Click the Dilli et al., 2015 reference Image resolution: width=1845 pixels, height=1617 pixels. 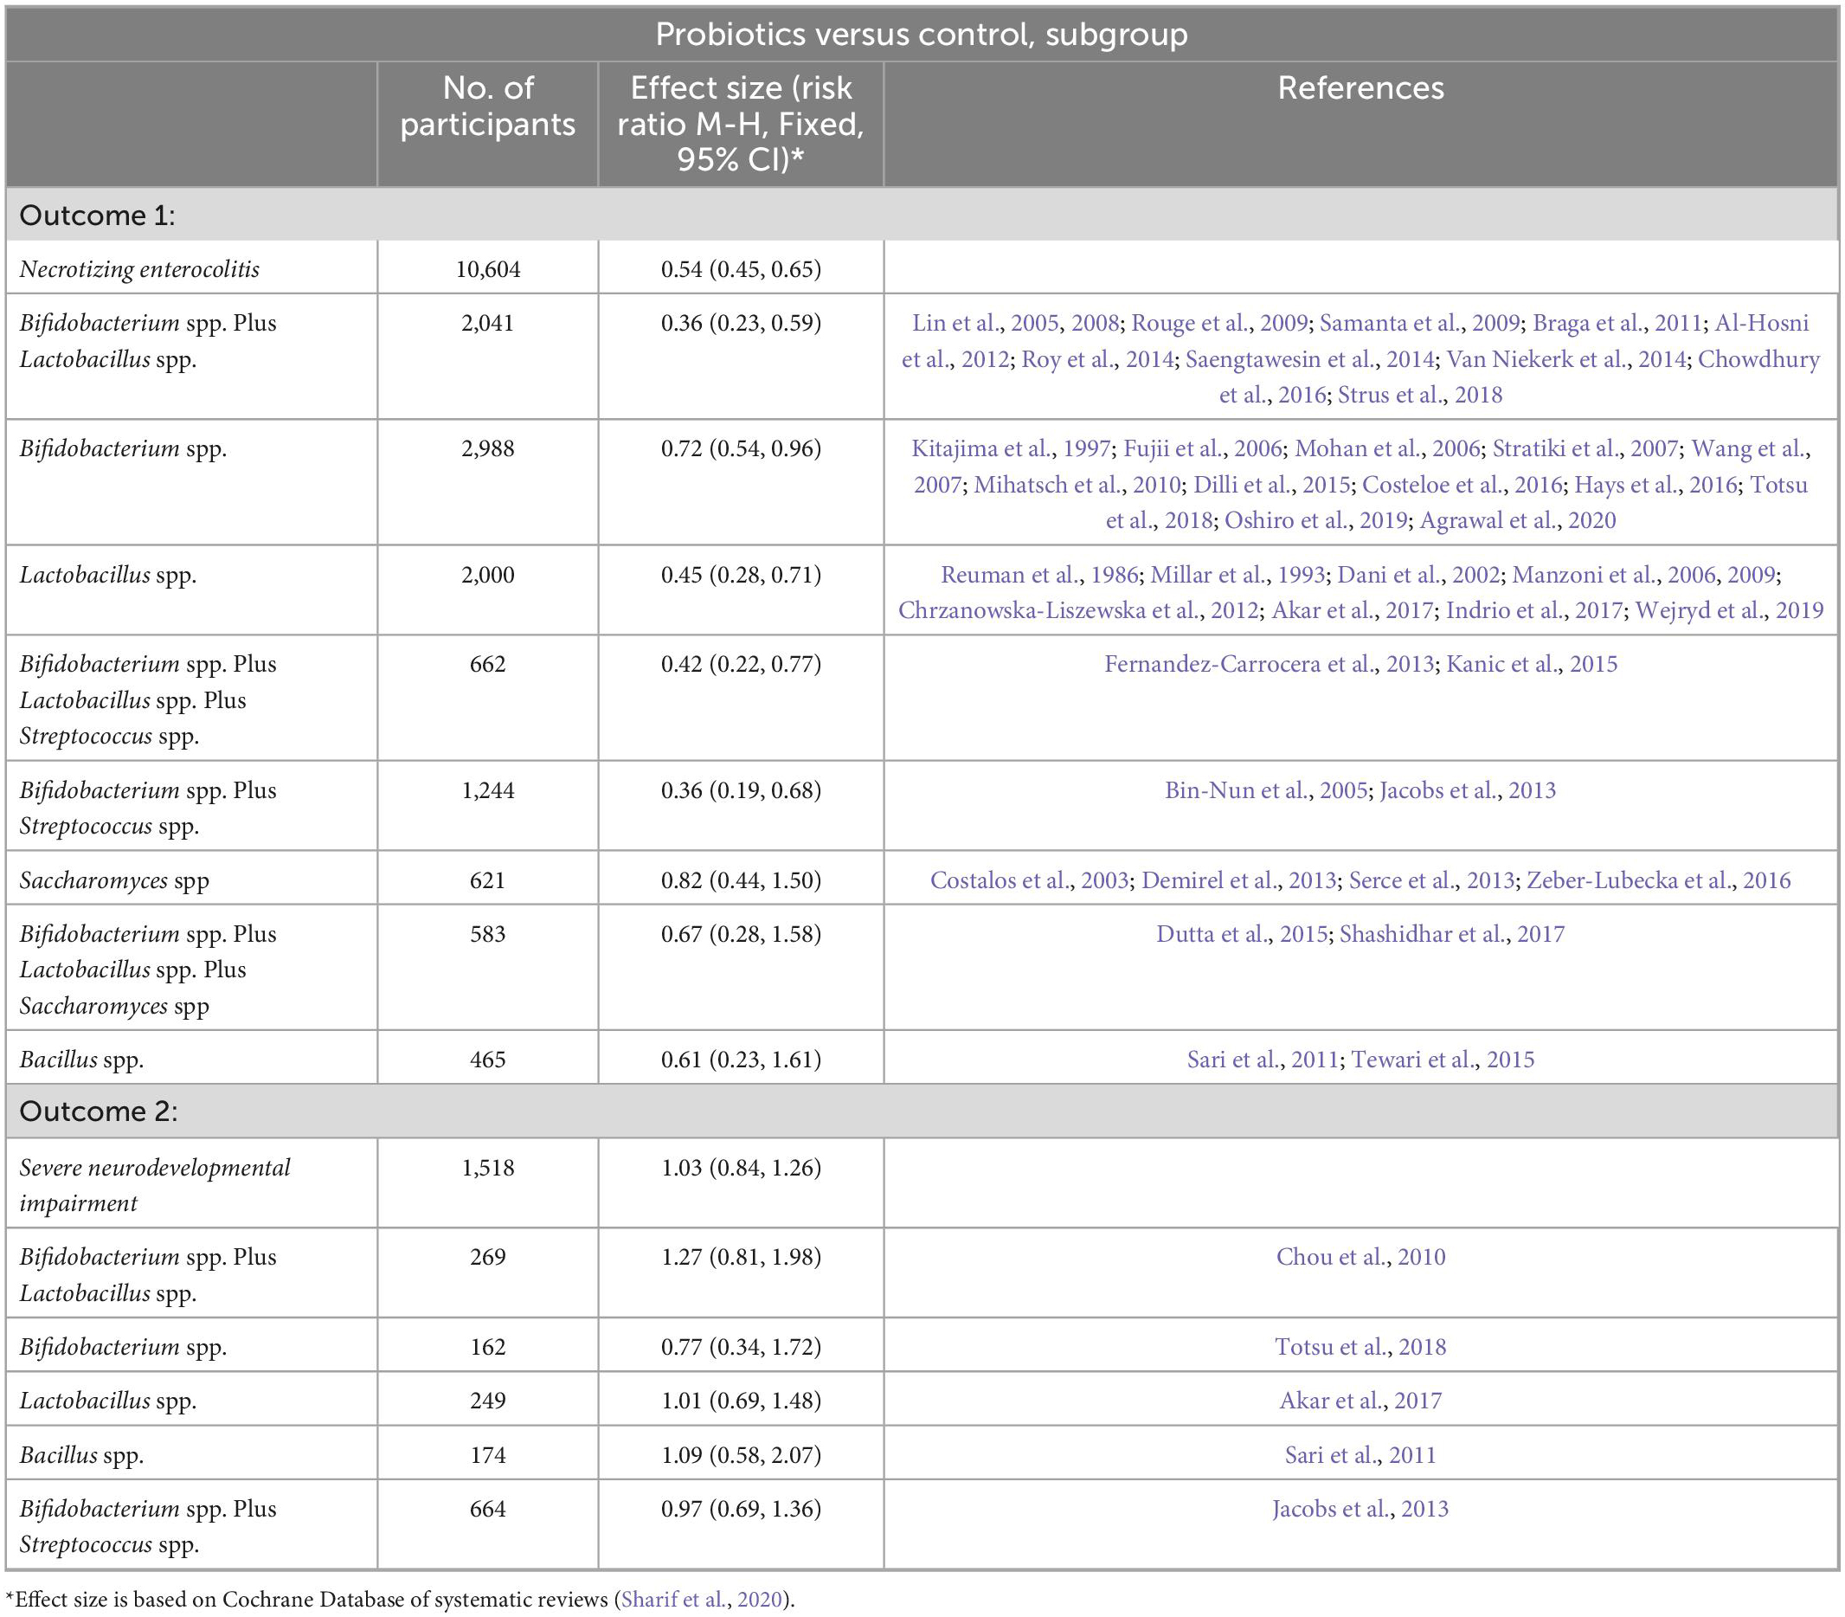click(1272, 485)
